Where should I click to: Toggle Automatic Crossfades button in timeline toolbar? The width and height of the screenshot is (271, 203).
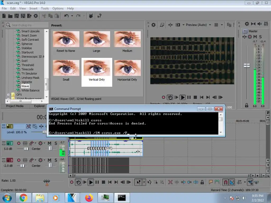(x=232, y=182)
